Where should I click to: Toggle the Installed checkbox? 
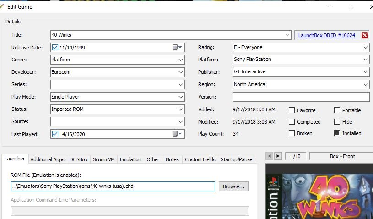click(337, 133)
